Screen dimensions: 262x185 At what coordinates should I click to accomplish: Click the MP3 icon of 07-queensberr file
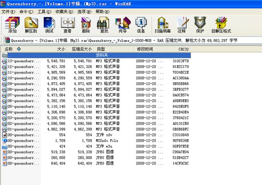tap(4, 95)
